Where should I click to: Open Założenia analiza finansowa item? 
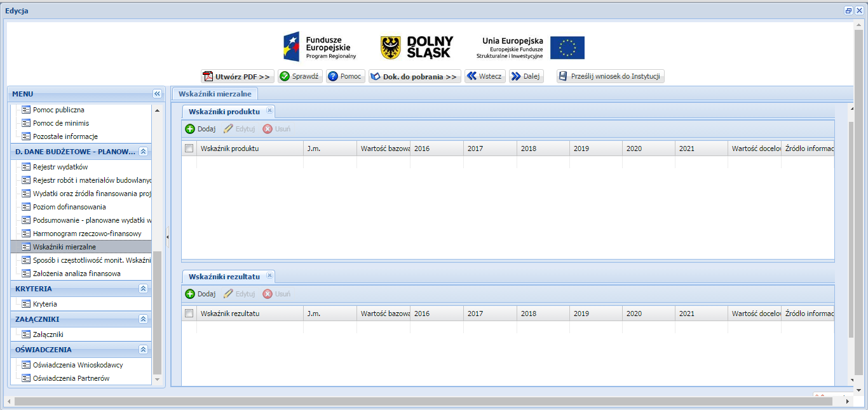click(76, 274)
